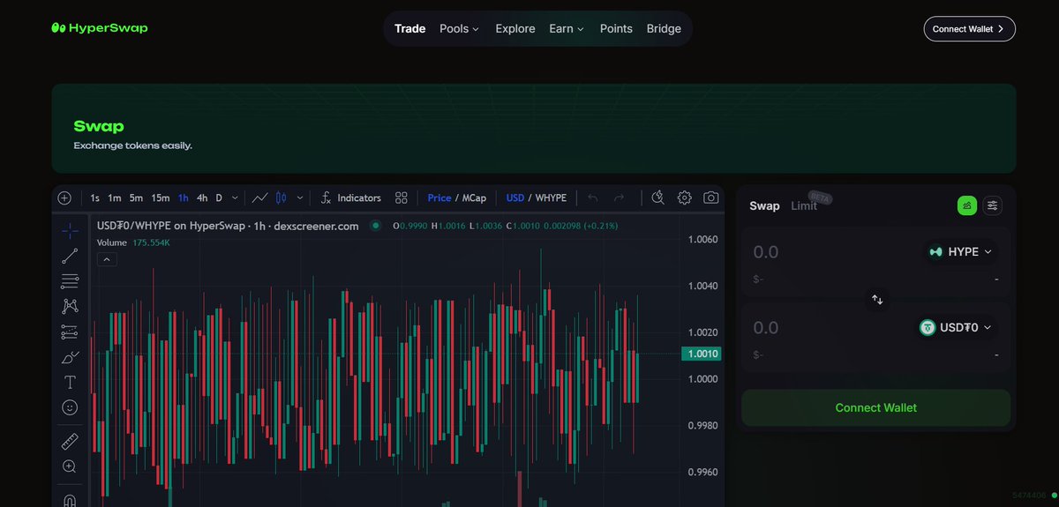1059x507 pixels.
Task: Redo last chart action
Action: 619,198
